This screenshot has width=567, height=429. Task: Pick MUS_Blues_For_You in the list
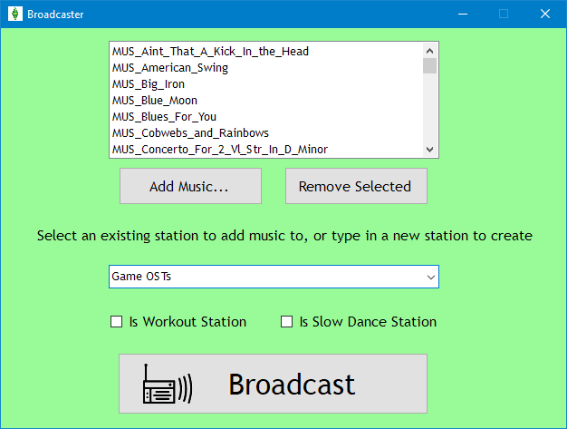tap(165, 117)
